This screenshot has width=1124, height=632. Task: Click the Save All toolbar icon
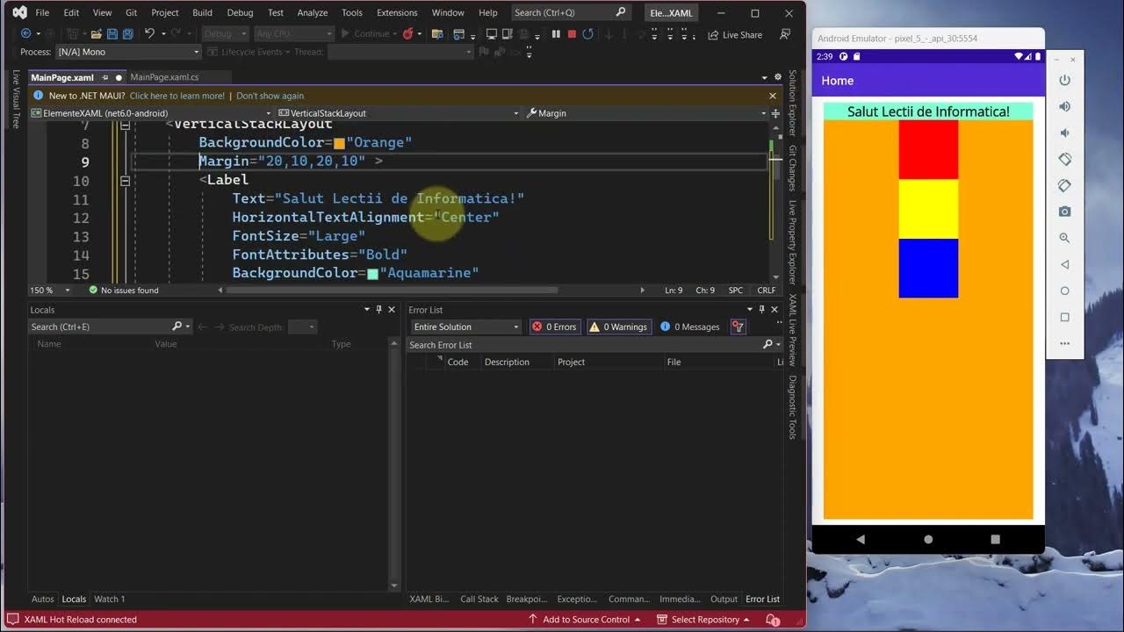(x=127, y=34)
